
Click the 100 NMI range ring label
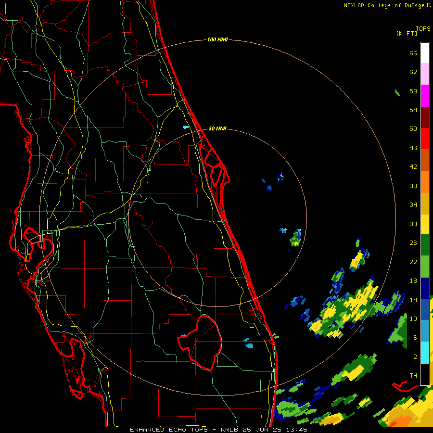pyautogui.click(x=217, y=40)
